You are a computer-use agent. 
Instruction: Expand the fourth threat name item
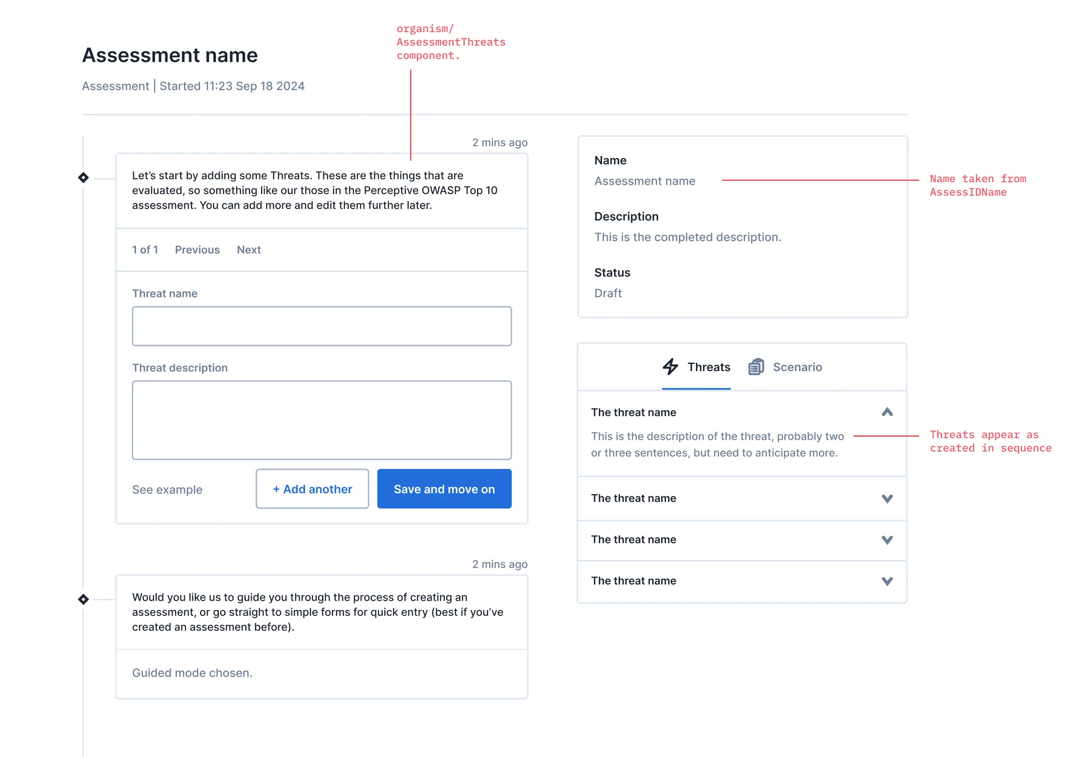[887, 581]
